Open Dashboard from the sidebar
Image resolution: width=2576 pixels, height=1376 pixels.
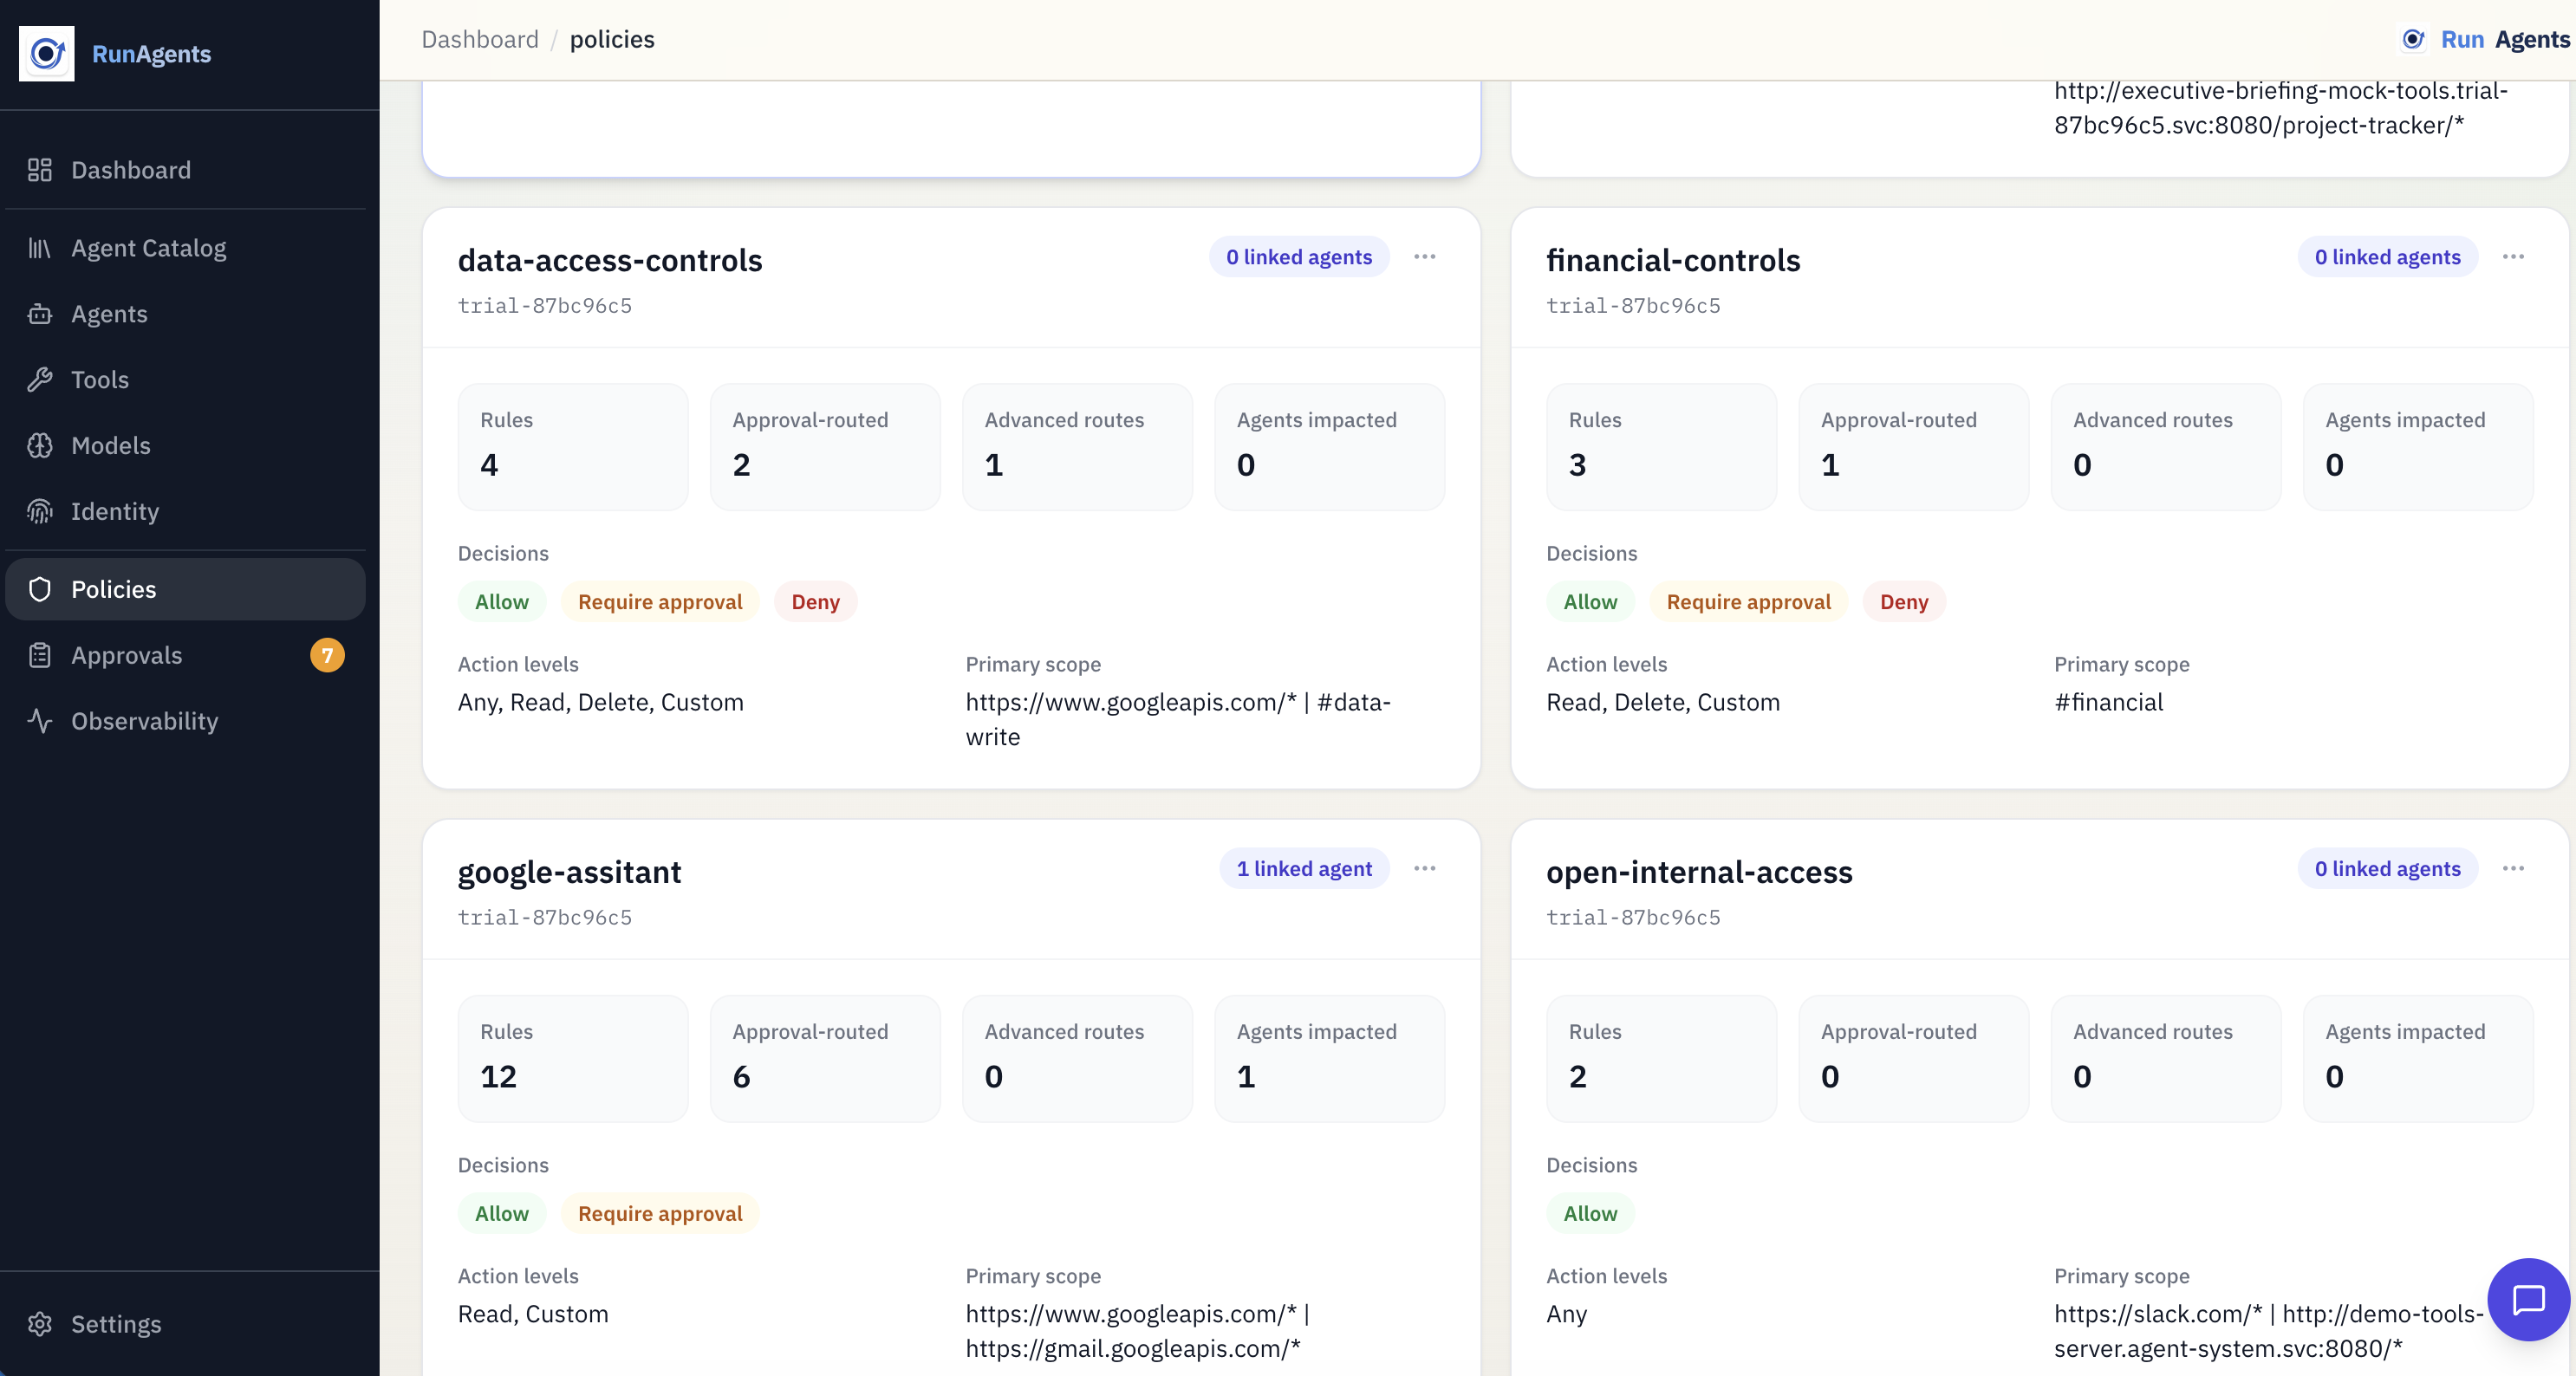pos(130,170)
